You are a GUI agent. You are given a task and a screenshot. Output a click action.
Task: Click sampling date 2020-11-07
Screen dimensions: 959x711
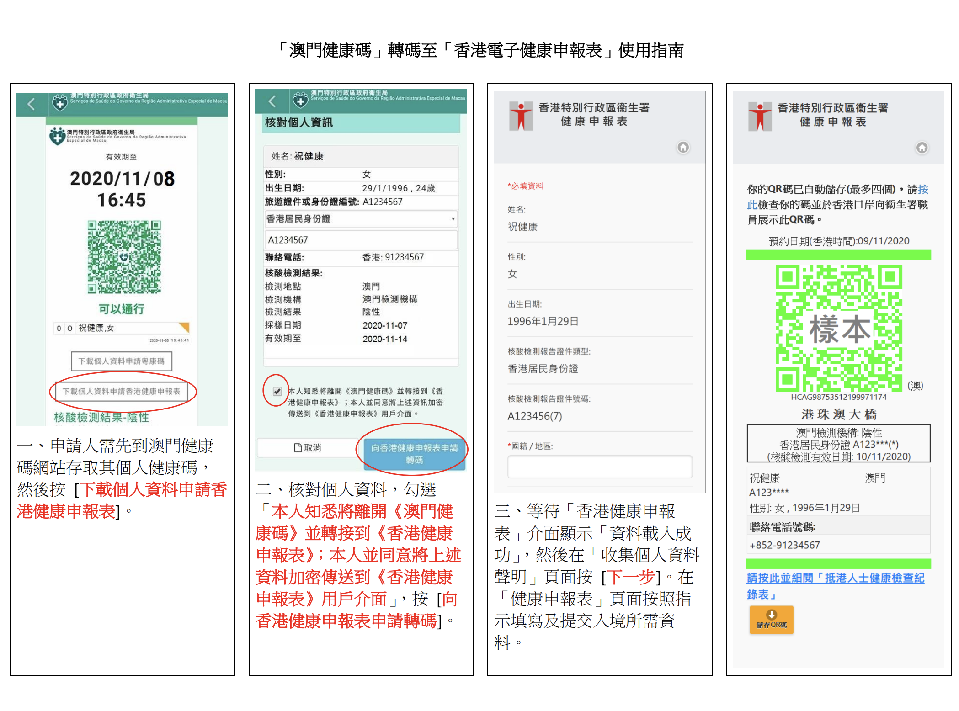385,325
